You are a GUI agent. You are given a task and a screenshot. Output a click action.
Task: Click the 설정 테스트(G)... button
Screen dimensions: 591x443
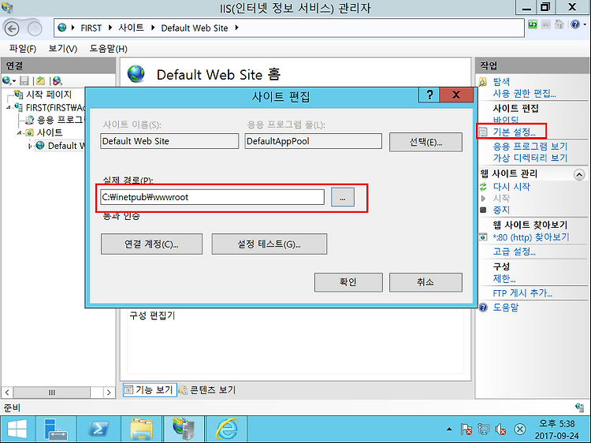(269, 244)
